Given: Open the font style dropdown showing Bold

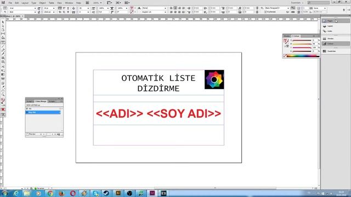Looking at the screenshot, I should 35,12.
